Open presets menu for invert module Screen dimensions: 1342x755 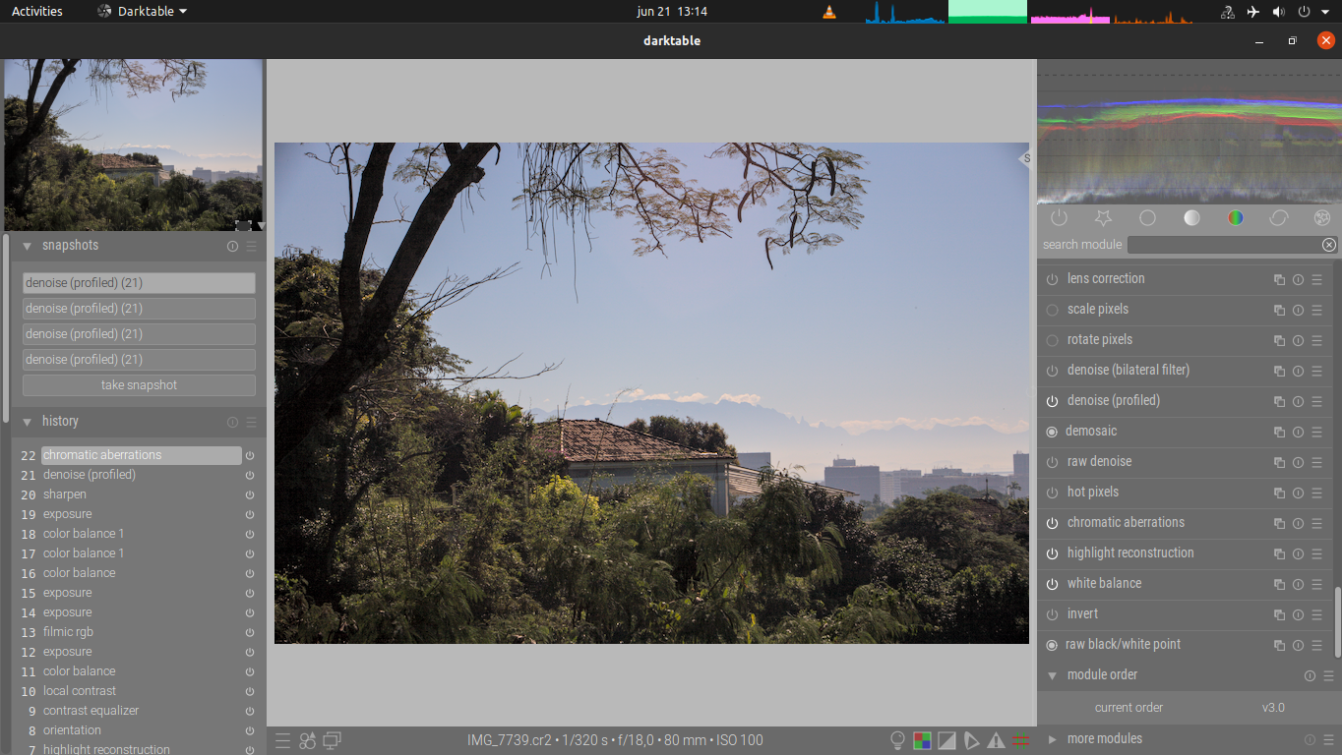click(1316, 614)
